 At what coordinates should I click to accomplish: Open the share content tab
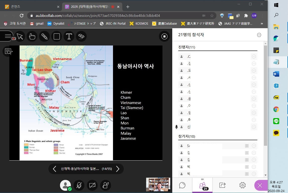[222, 185]
